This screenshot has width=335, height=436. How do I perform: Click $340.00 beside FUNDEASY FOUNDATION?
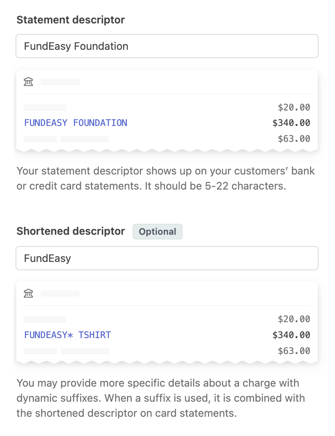(x=291, y=123)
